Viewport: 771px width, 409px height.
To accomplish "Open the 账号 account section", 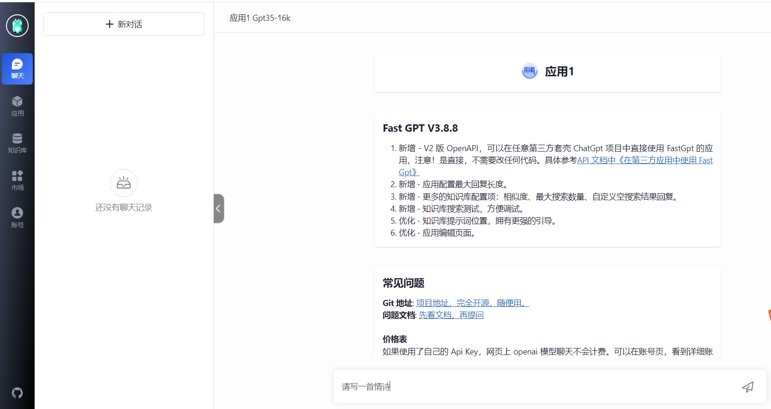I will (17, 218).
